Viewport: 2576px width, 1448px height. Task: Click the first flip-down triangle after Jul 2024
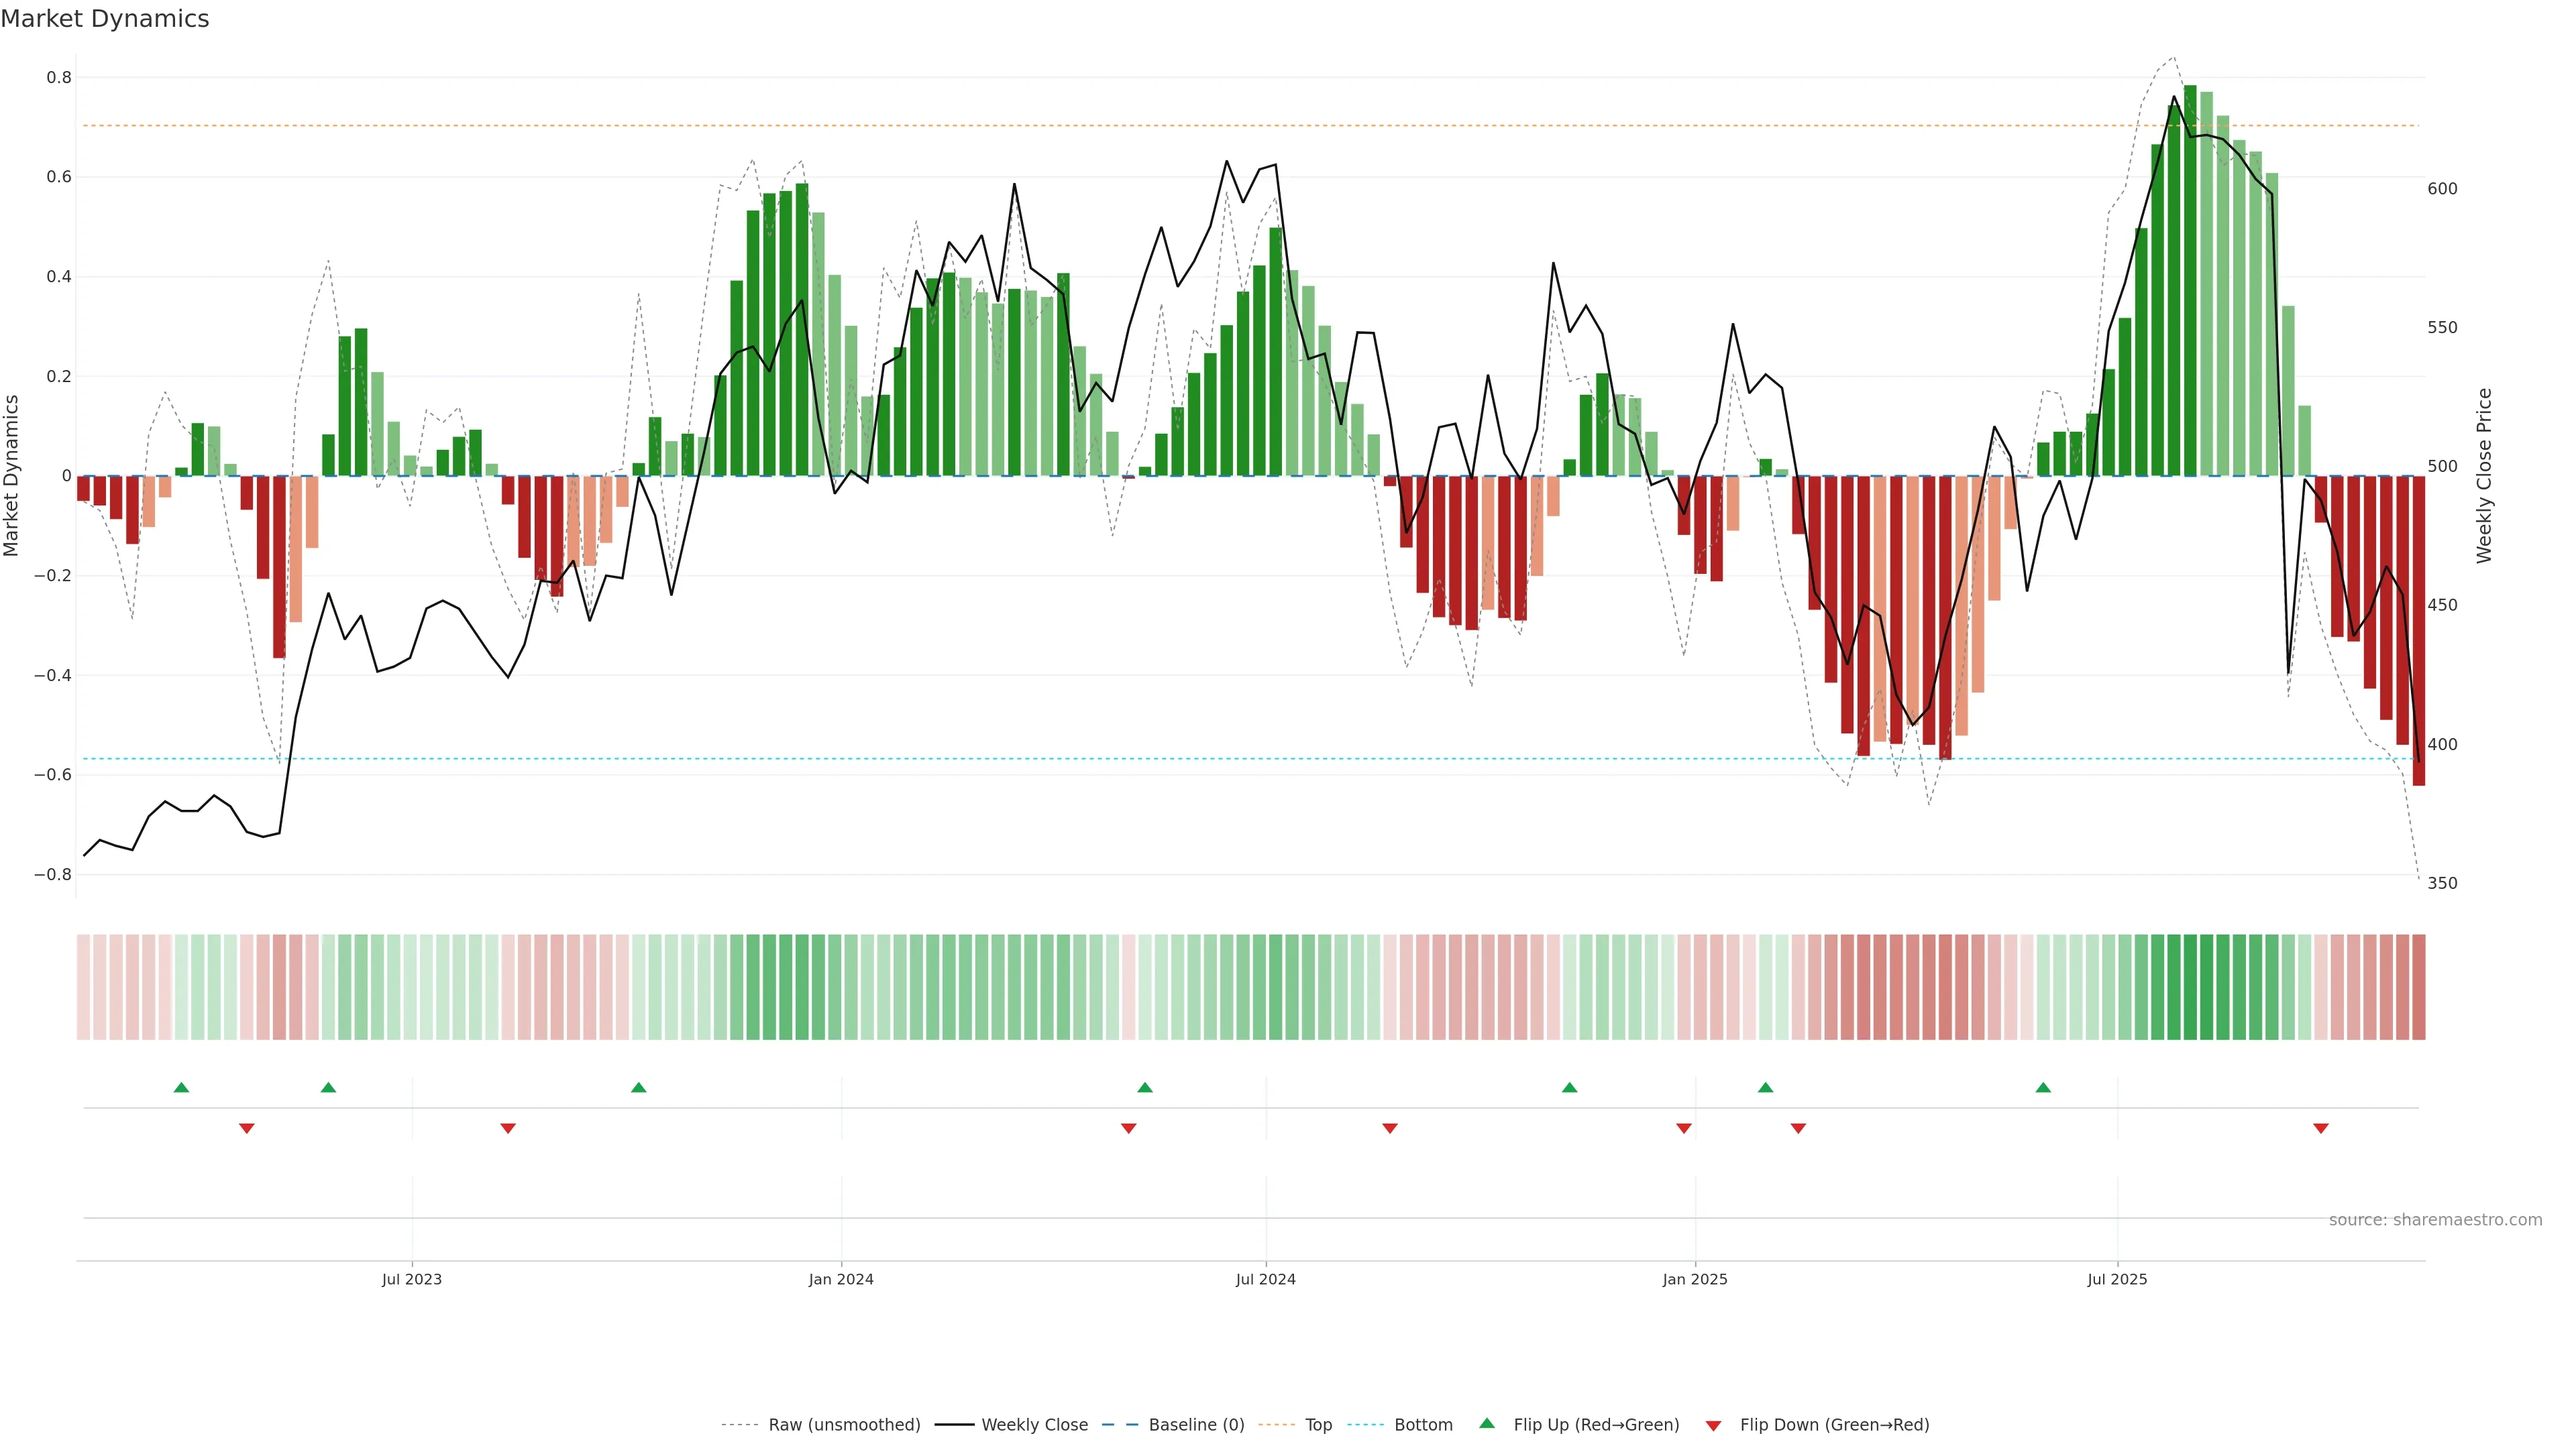click(x=1390, y=1128)
